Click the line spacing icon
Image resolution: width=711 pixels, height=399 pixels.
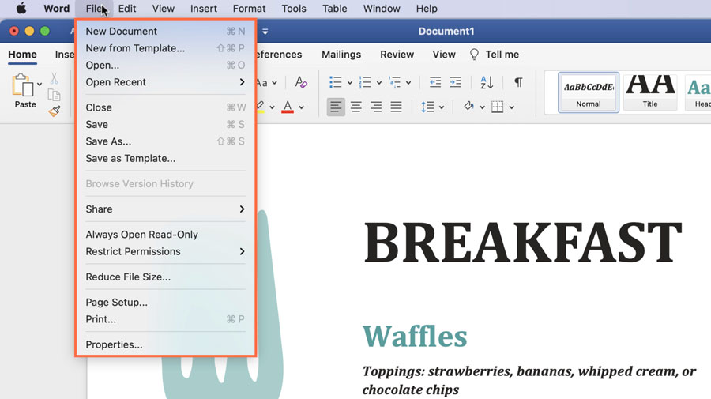pyautogui.click(x=427, y=107)
